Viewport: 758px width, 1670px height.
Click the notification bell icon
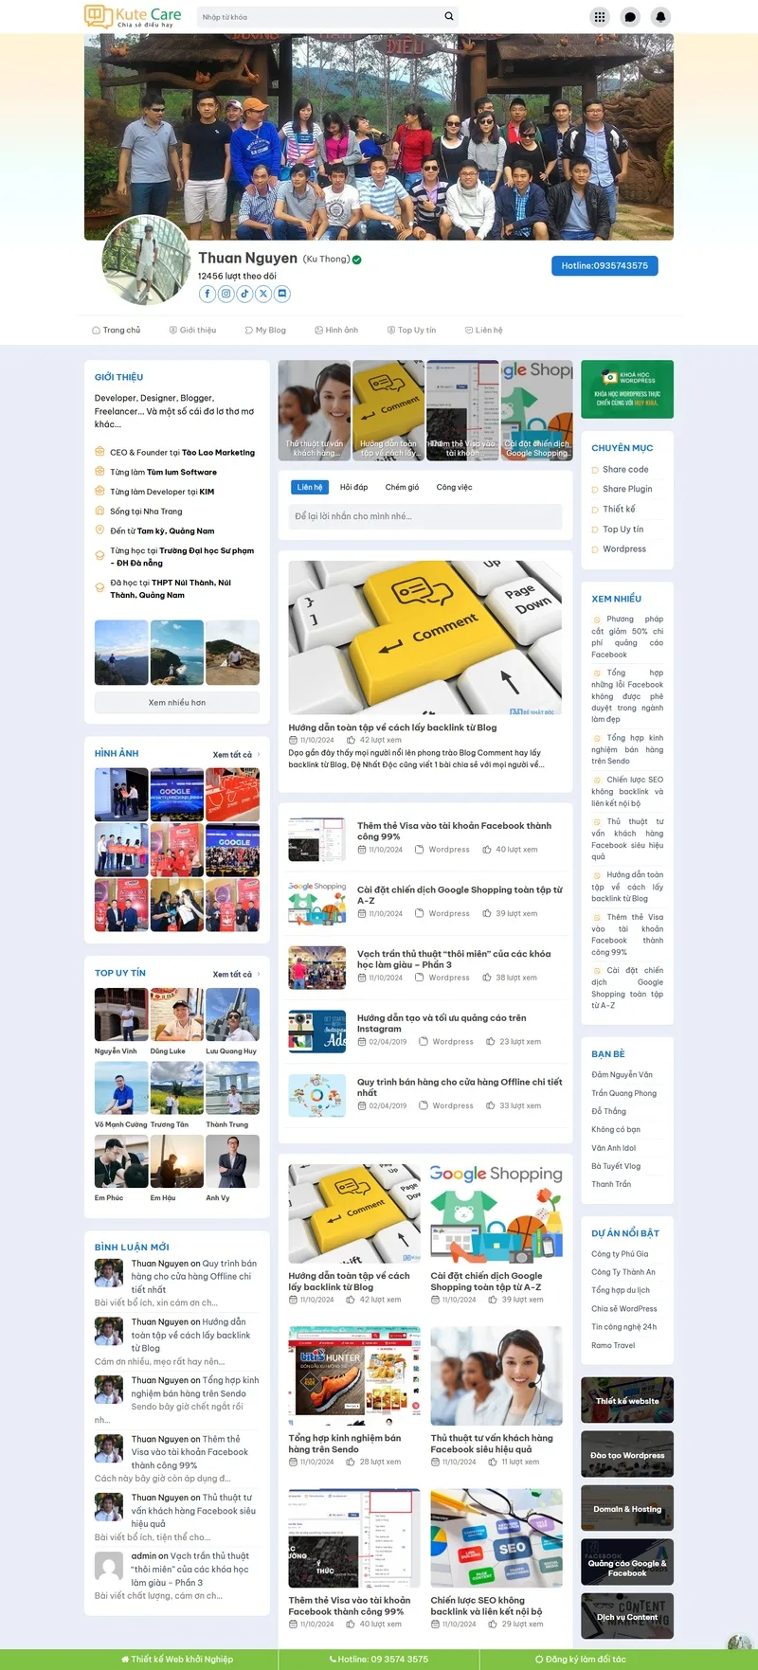[660, 17]
